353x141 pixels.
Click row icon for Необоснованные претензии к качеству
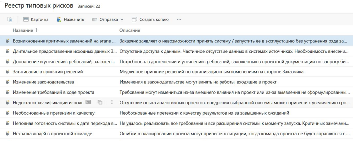pyautogui.click(x=7, y=113)
